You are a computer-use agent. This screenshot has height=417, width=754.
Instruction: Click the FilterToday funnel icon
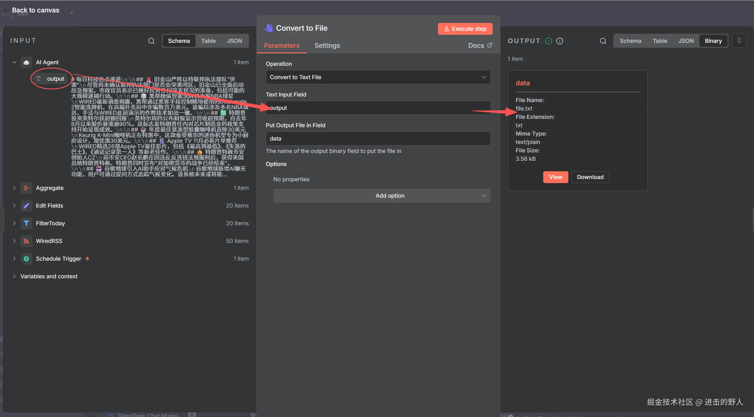[26, 223]
